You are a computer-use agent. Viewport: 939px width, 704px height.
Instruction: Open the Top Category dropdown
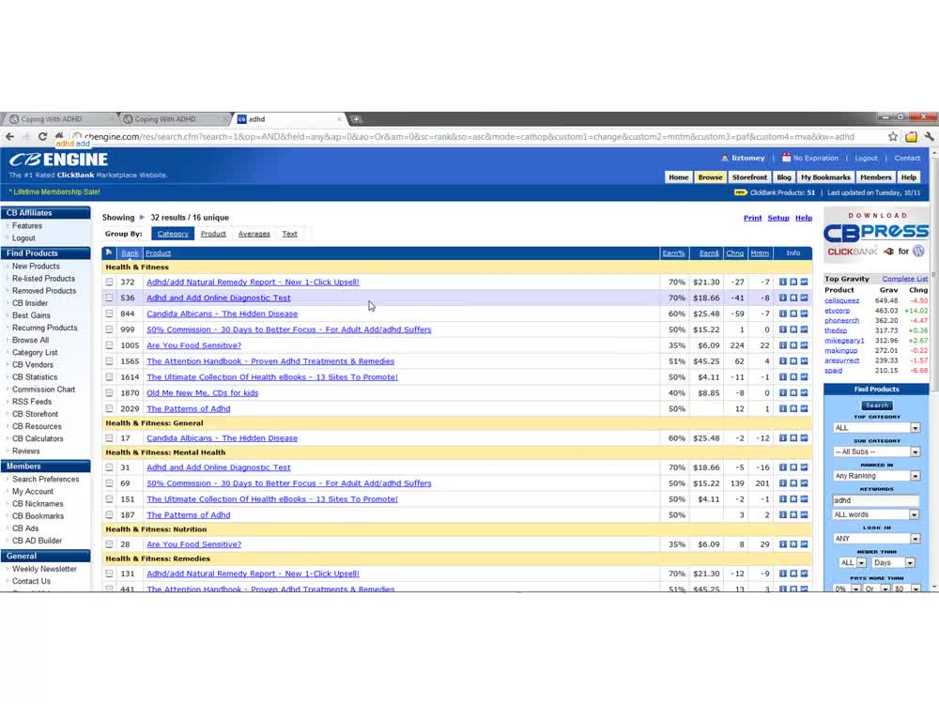876,428
